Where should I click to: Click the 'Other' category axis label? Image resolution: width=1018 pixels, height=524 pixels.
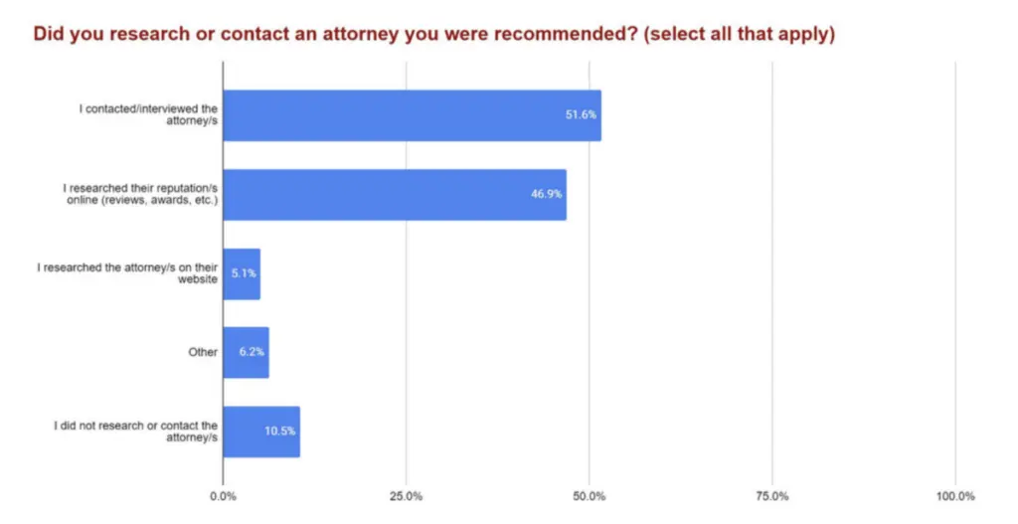tap(203, 353)
